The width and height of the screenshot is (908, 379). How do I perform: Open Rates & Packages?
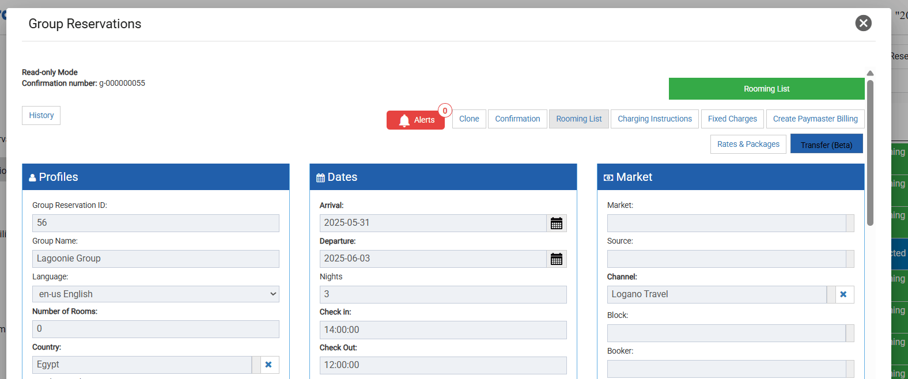point(748,144)
